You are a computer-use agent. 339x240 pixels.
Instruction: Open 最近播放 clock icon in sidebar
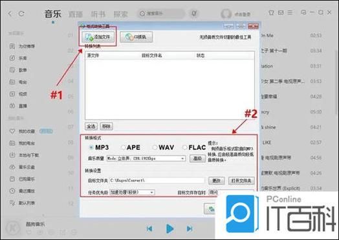pos(12,191)
